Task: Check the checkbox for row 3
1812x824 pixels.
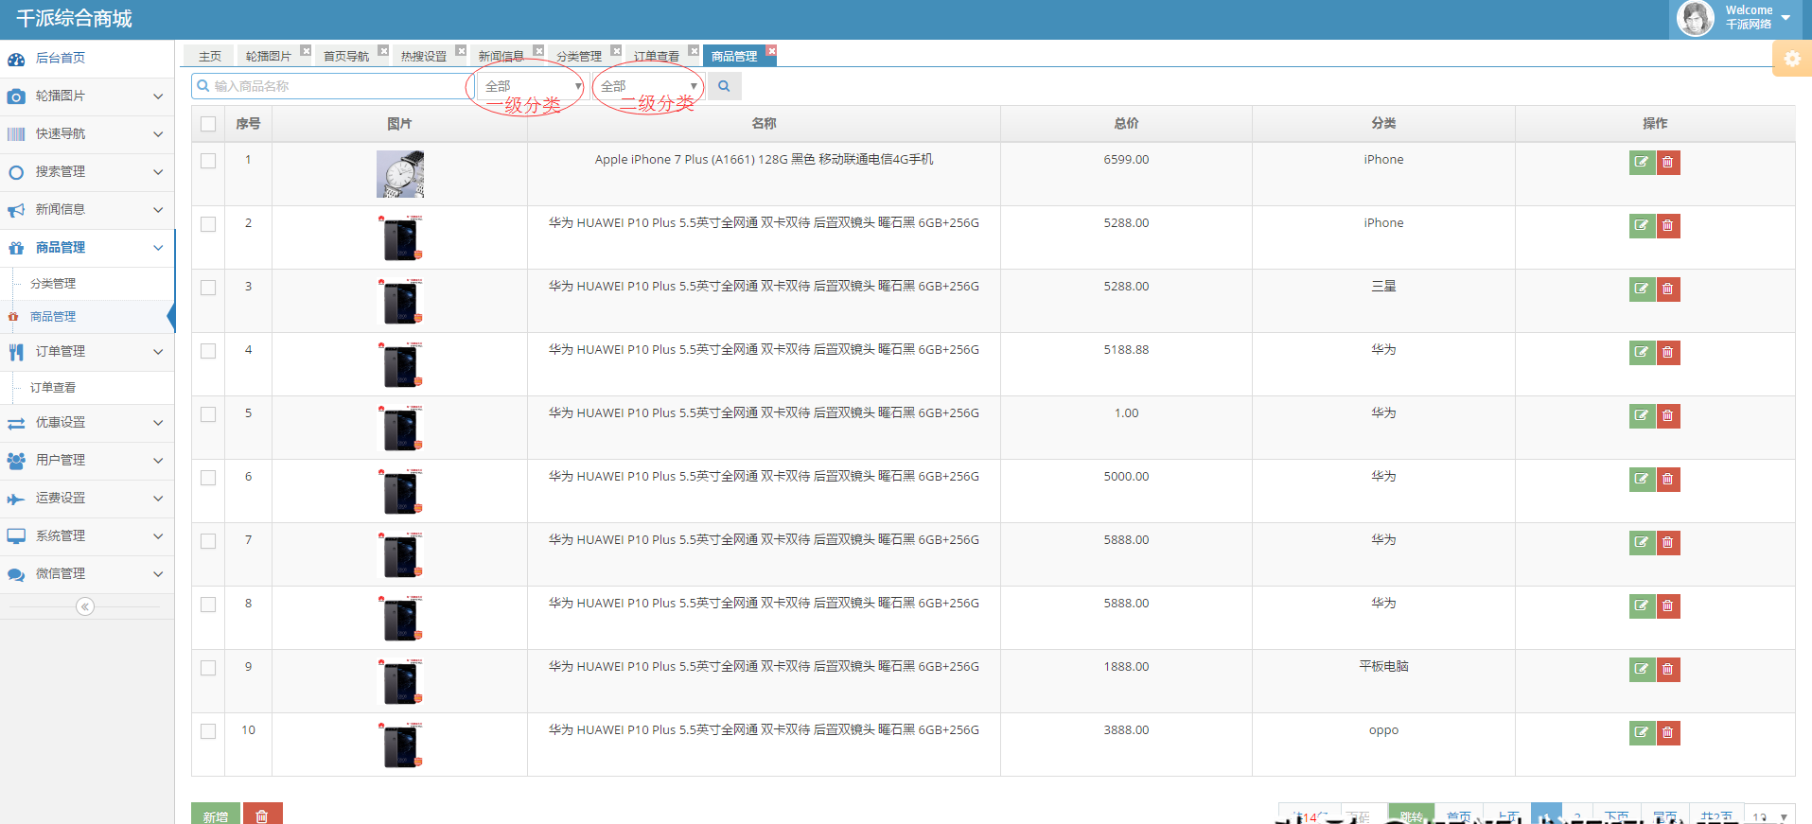Action: (x=208, y=288)
